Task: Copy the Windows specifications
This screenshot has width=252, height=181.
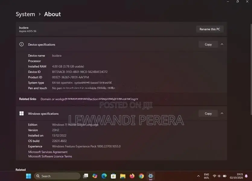Action: 208,113
